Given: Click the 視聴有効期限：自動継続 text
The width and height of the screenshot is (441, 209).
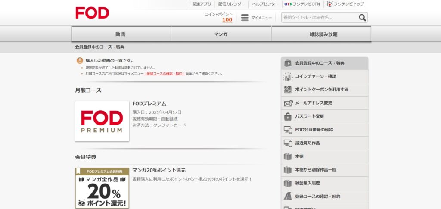Looking at the screenshot, I should (x=155, y=119).
